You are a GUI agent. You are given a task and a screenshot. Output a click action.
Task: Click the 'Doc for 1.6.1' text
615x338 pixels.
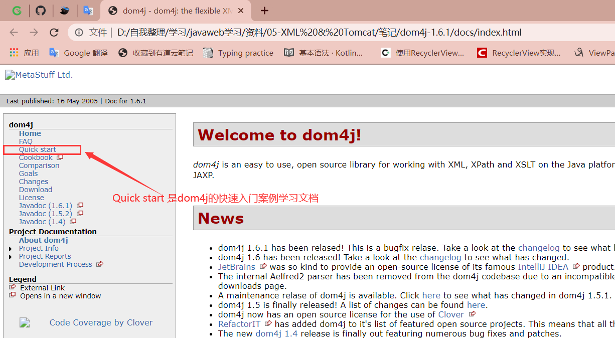pyautogui.click(x=126, y=101)
